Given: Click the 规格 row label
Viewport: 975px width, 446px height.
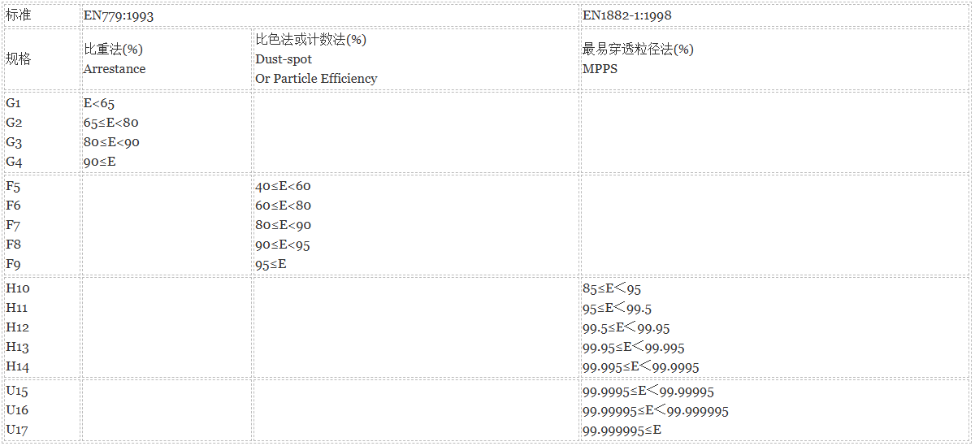Looking at the screenshot, I should (x=19, y=58).
